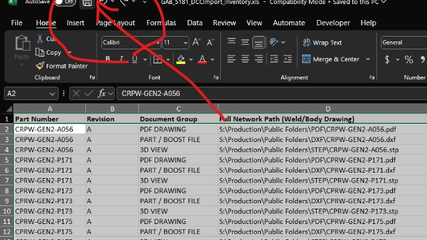Open the Alignment dialog launcher

click(x=372, y=77)
